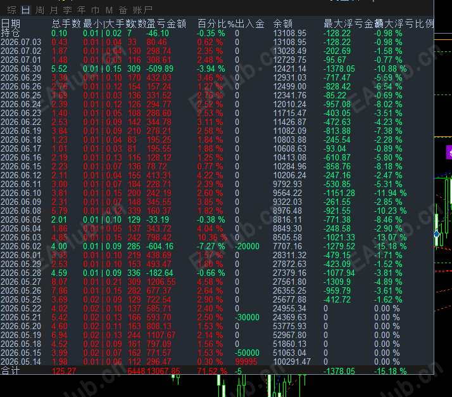
Task: Click total lots 5.79 on 2026.06.08
Action: pyautogui.click(x=60, y=211)
